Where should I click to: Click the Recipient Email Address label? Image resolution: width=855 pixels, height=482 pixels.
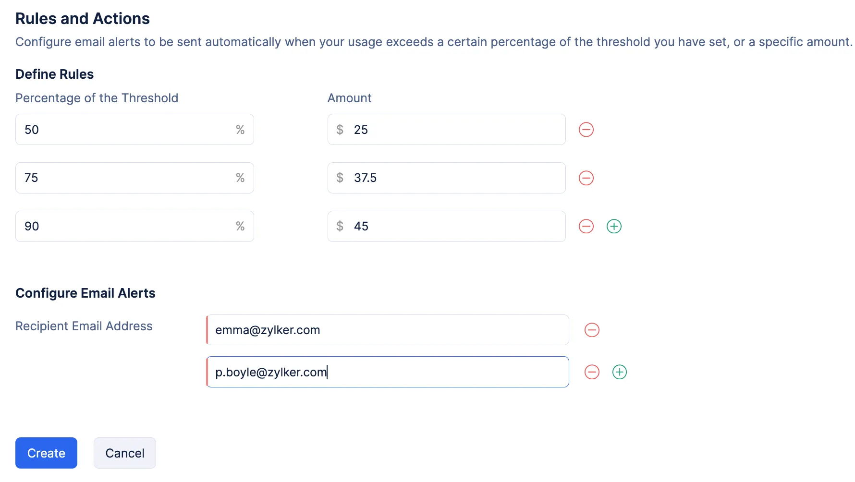[x=84, y=326]
